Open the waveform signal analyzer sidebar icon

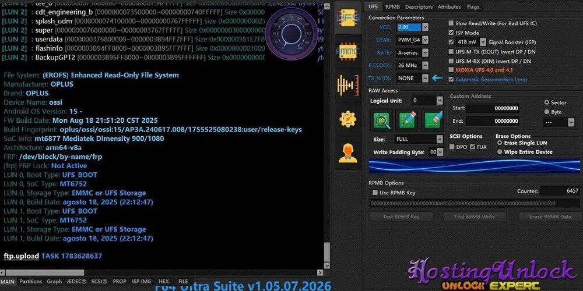pyautogui.click(x=347, y=84)
